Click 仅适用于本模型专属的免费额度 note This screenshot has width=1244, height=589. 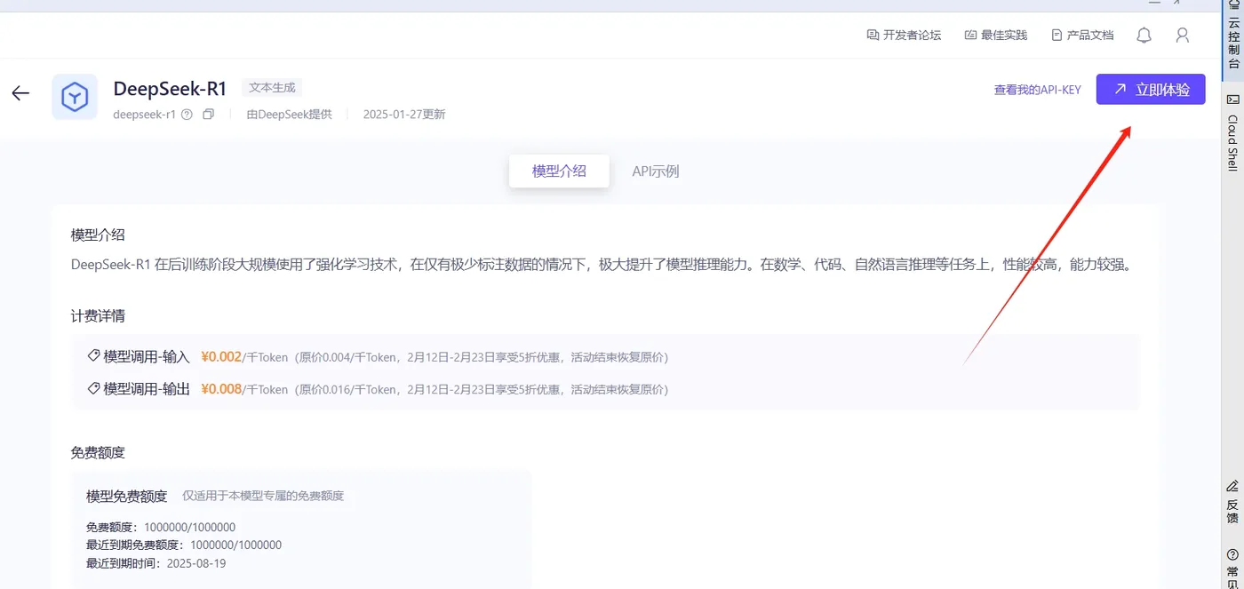coord(263,496)
